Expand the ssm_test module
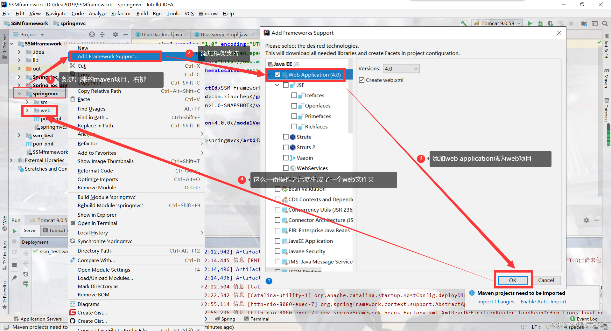Image resolution: width=611 pixels, height=331 pixels. (x=20, y=136)
